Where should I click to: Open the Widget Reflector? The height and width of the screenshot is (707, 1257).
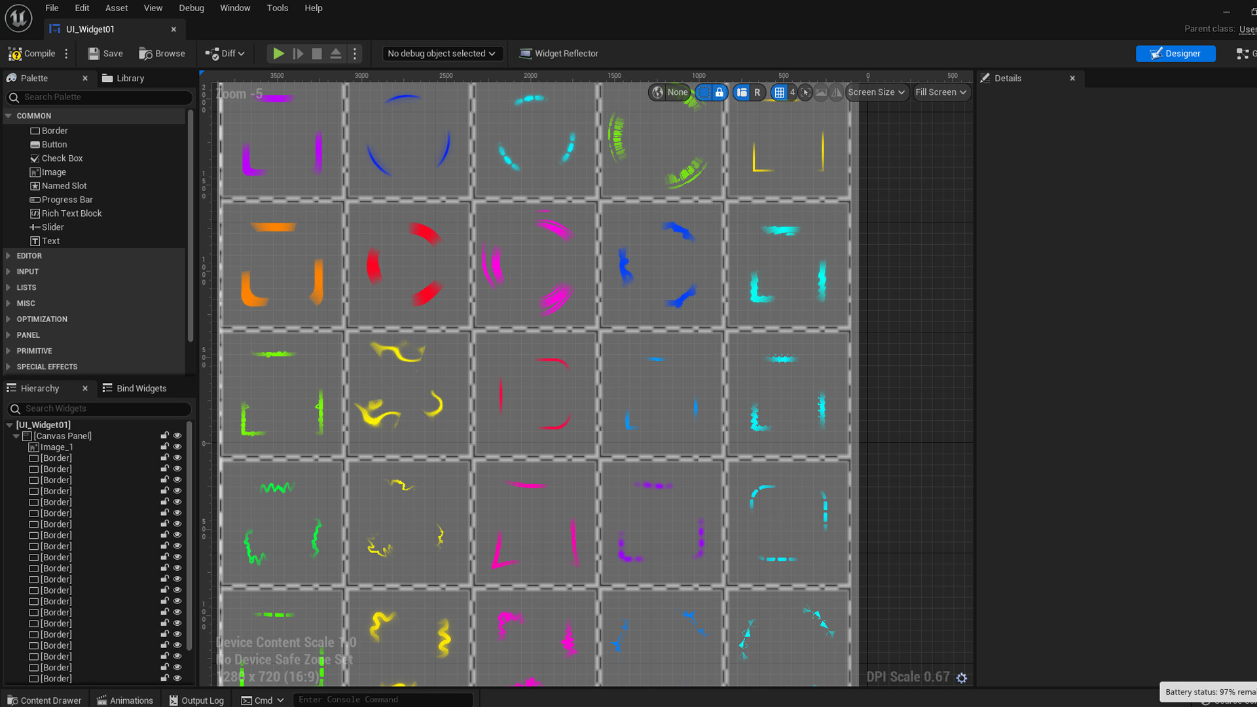(x=558, y=54)
